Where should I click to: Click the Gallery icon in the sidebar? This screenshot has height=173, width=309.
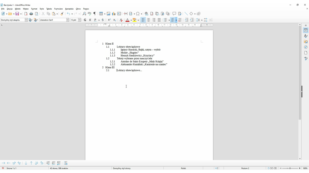click(x=305, y=42)
